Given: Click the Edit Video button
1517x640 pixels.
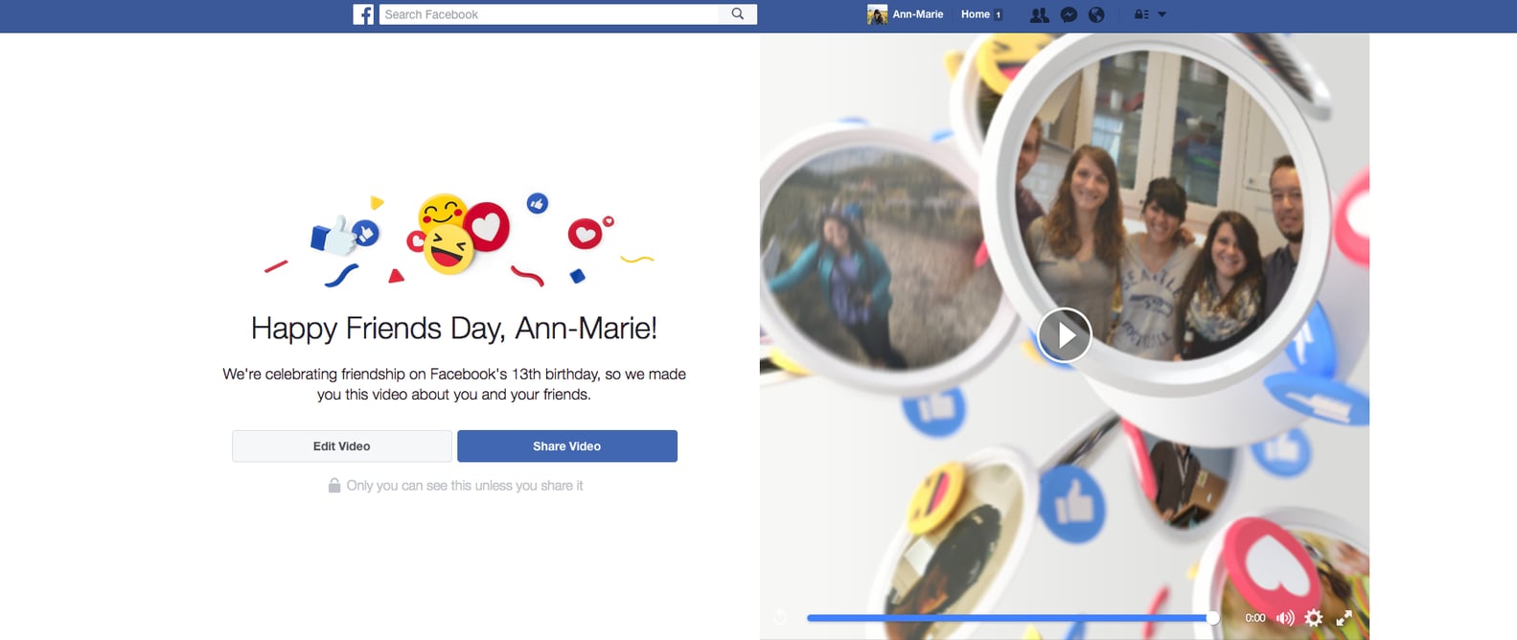Looking at the screenshot, I should tap(341, 446).
